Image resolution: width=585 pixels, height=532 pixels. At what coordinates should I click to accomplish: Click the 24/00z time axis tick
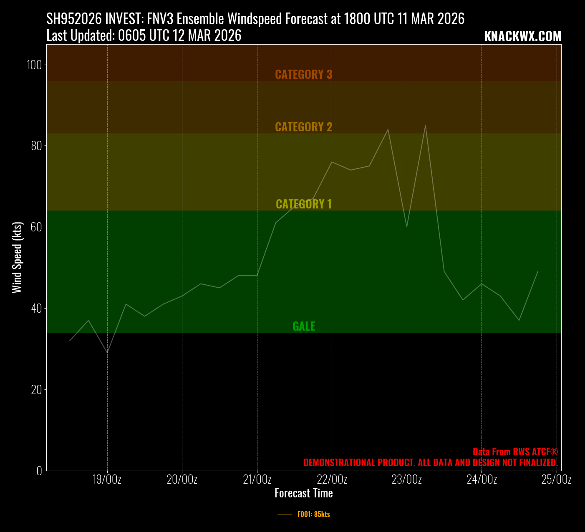click(482, 479)
